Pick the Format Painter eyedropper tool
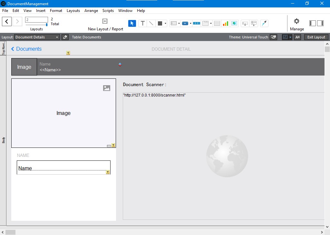 264,23
